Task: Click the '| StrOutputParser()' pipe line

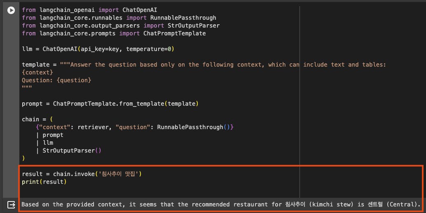Action: 69,150
